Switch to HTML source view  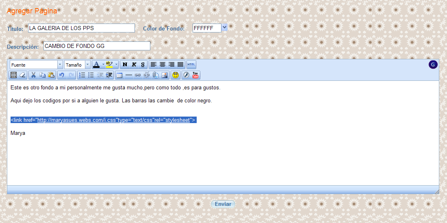191,65
